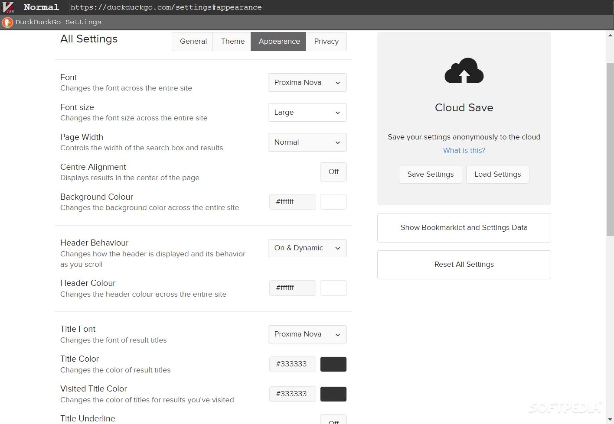
Task: Click the Font setting label
Action: tap(69, 78)
